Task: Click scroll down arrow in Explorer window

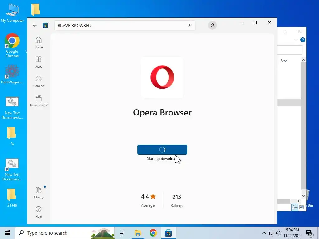Action: click(303, 196)
